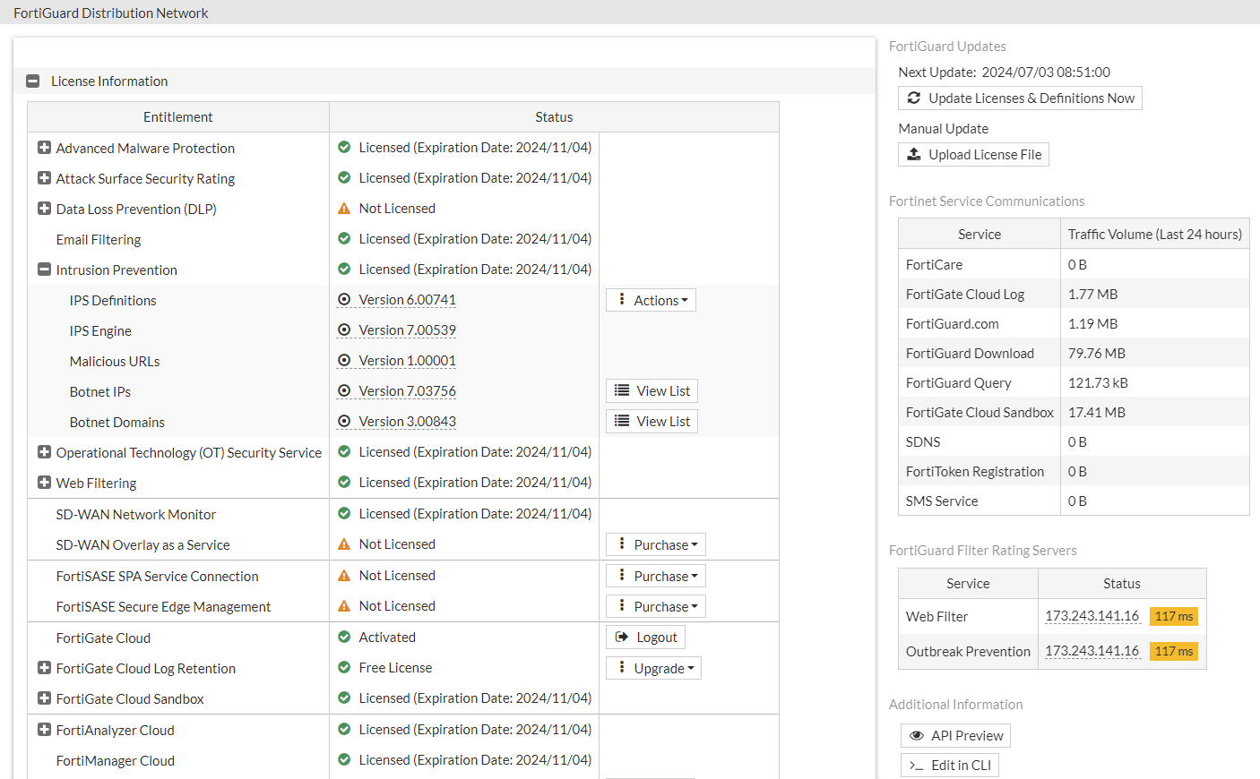Expand the FortiAnalyzer Cloud row
This screenshot has height=779, width=1260.
[44, 730]
